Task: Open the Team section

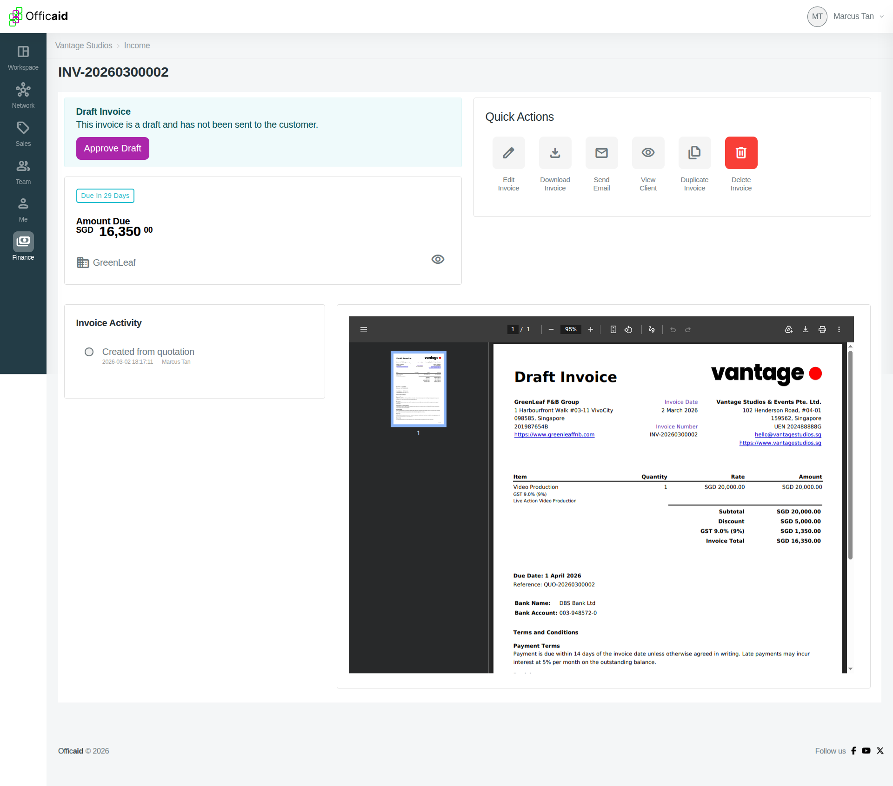Action: (23, 171)
